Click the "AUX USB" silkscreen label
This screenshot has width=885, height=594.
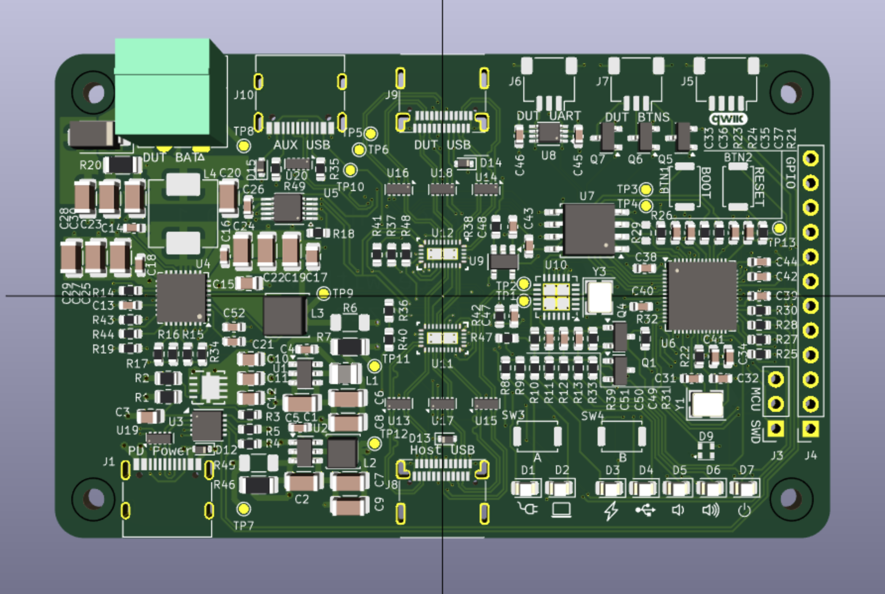301,145
